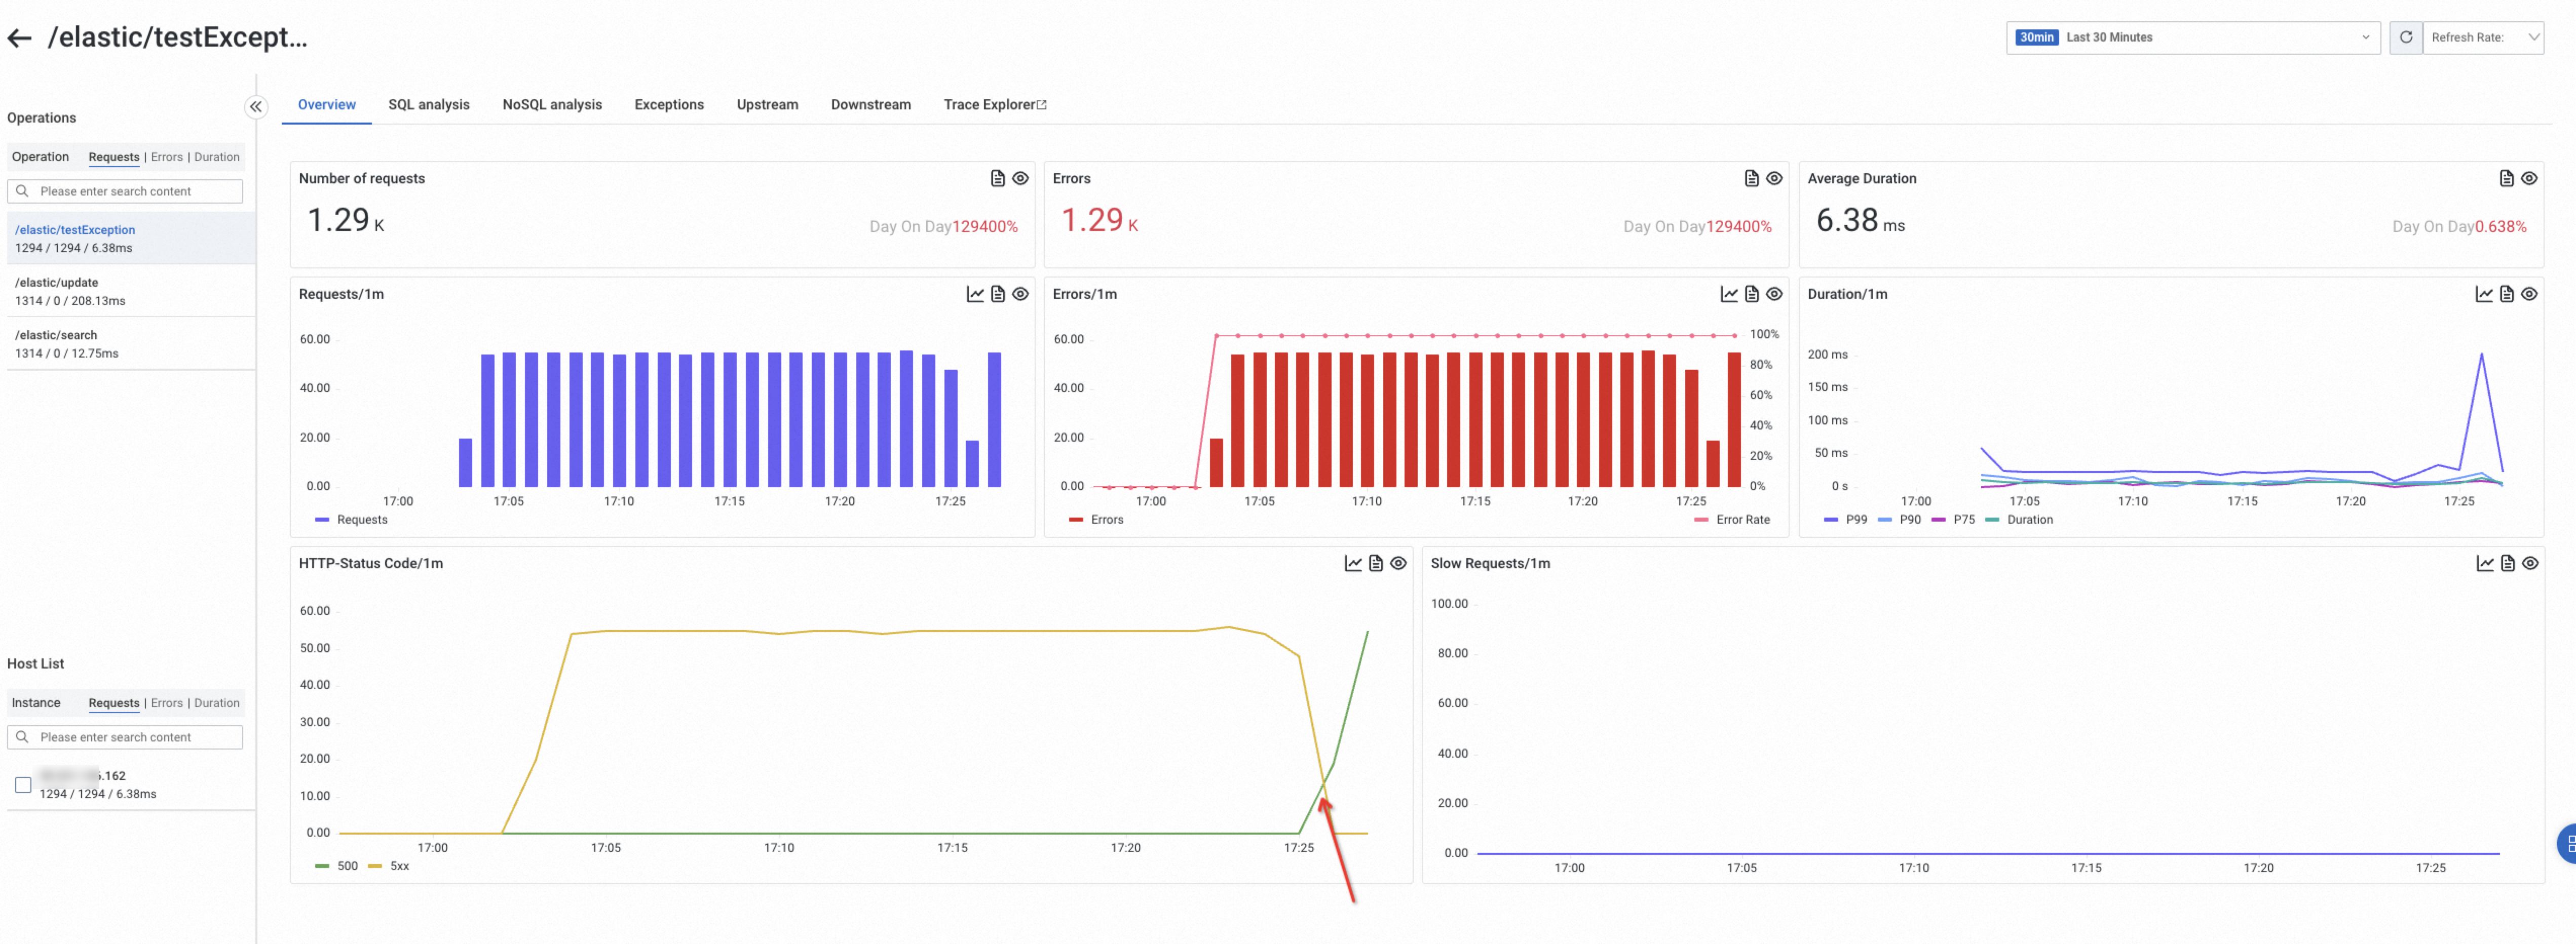Open the Refresh Rate dropdown
Screen dimensions: 2576x944
[2483, 37]
